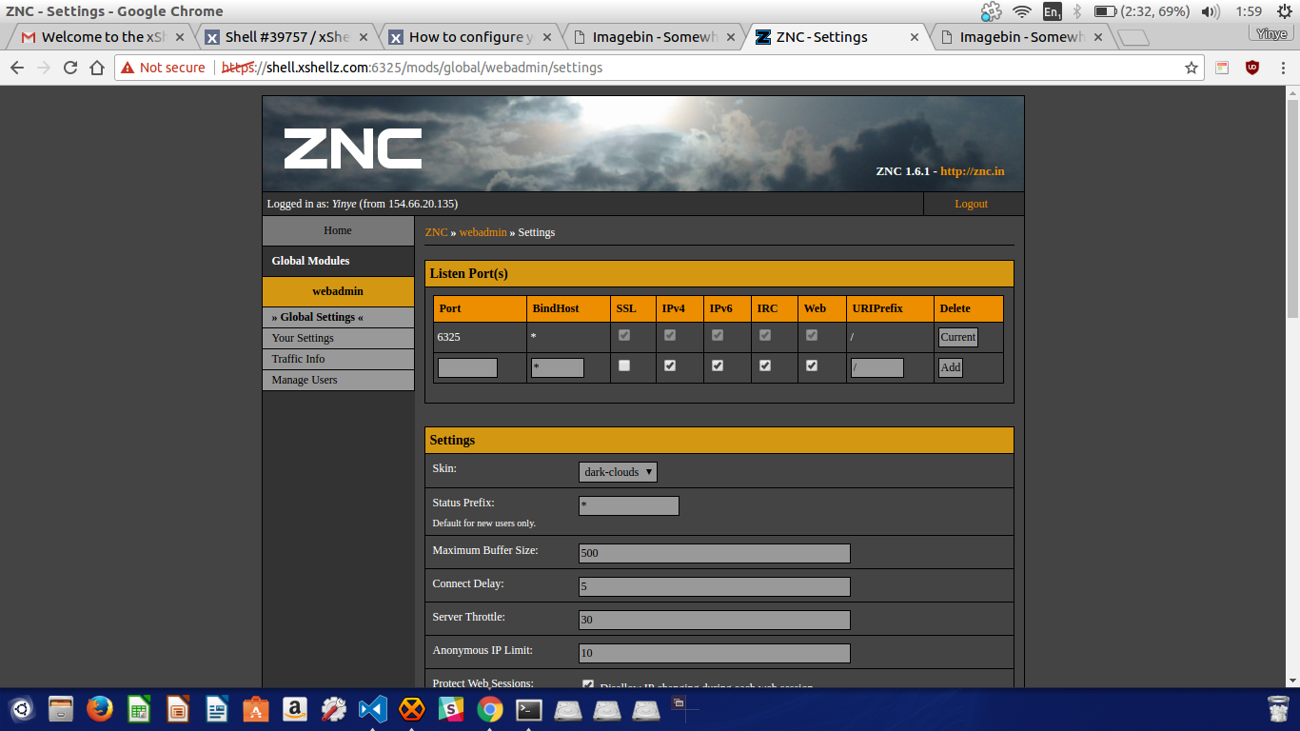Click the new Port number field
Screen dimensions: 1300x731
coord(467,367)
